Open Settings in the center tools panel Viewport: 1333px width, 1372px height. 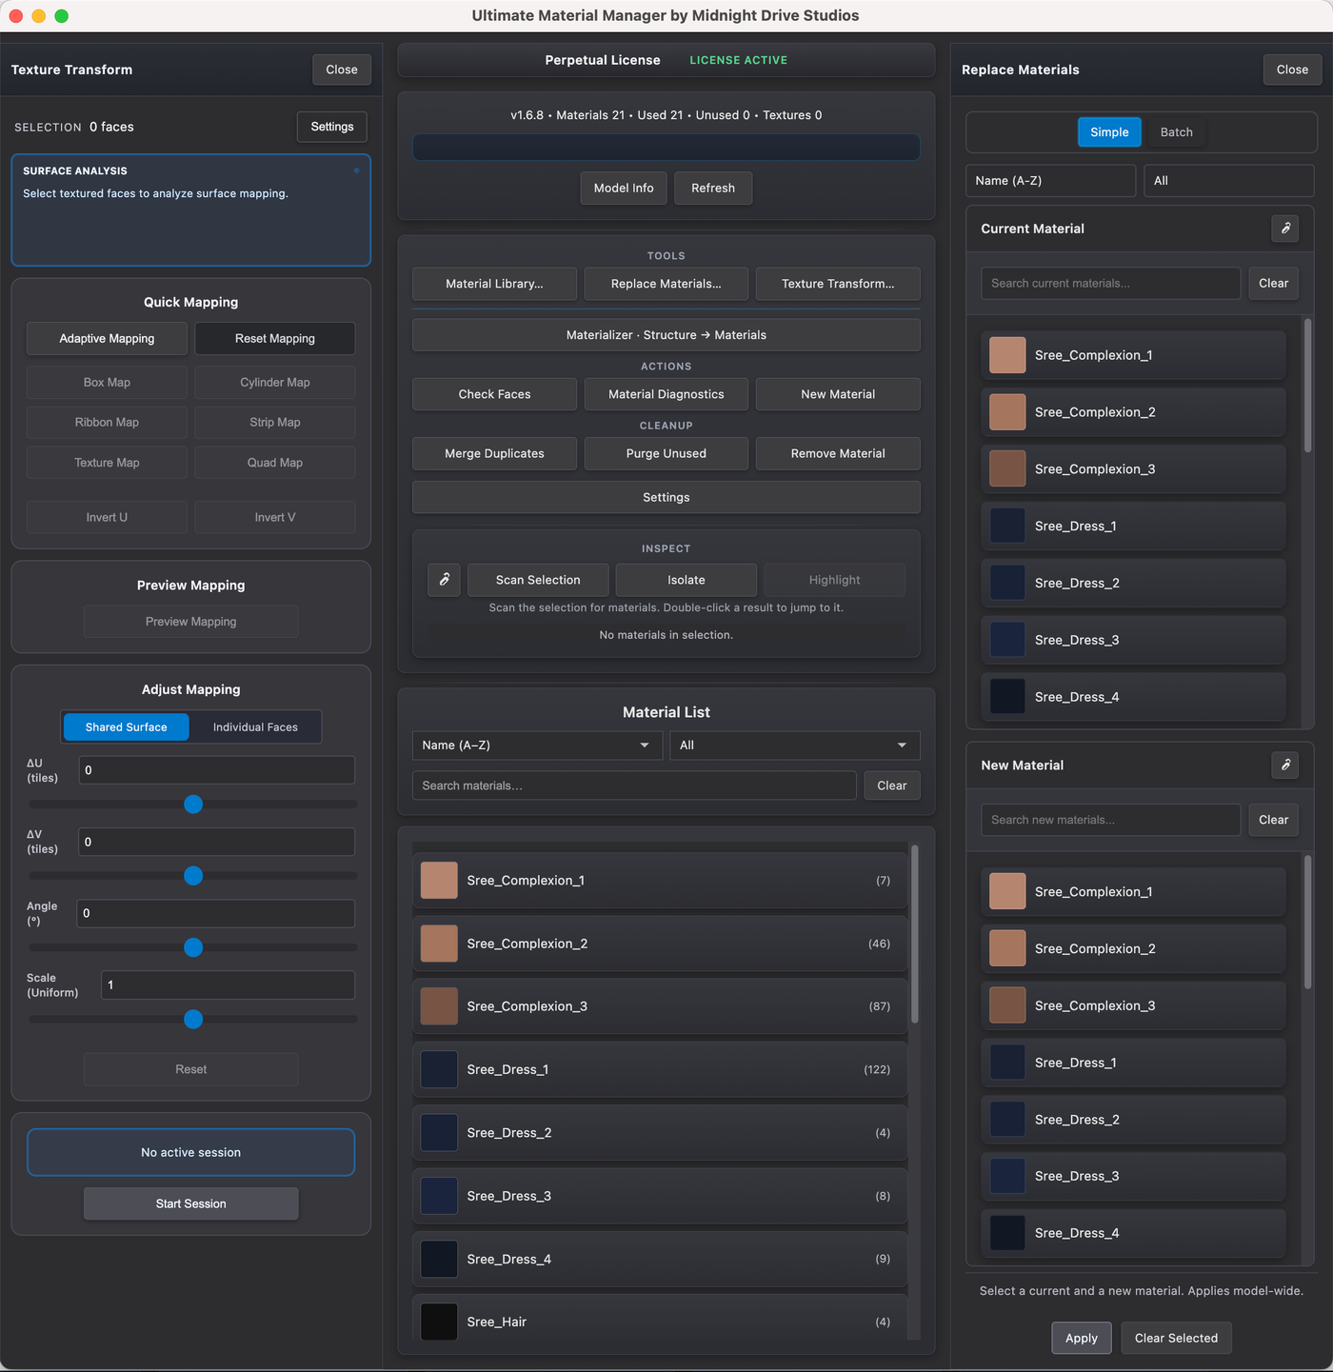click(x=666, y=497)
